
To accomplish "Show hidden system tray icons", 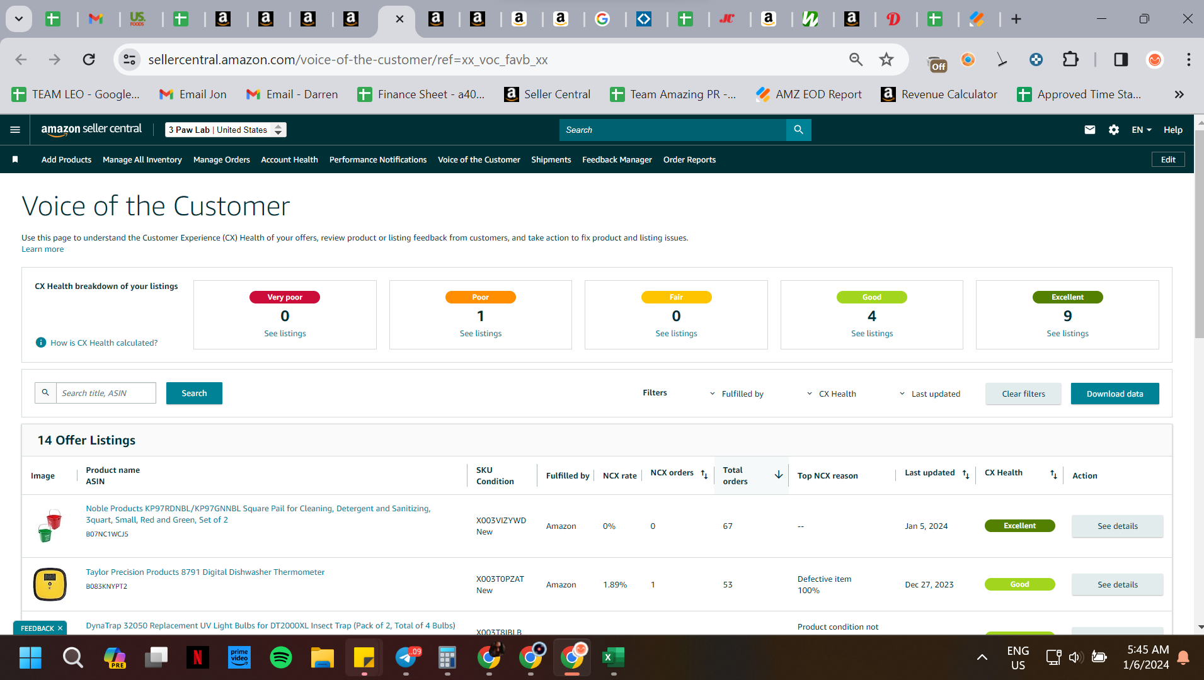I will click(982, 657).
